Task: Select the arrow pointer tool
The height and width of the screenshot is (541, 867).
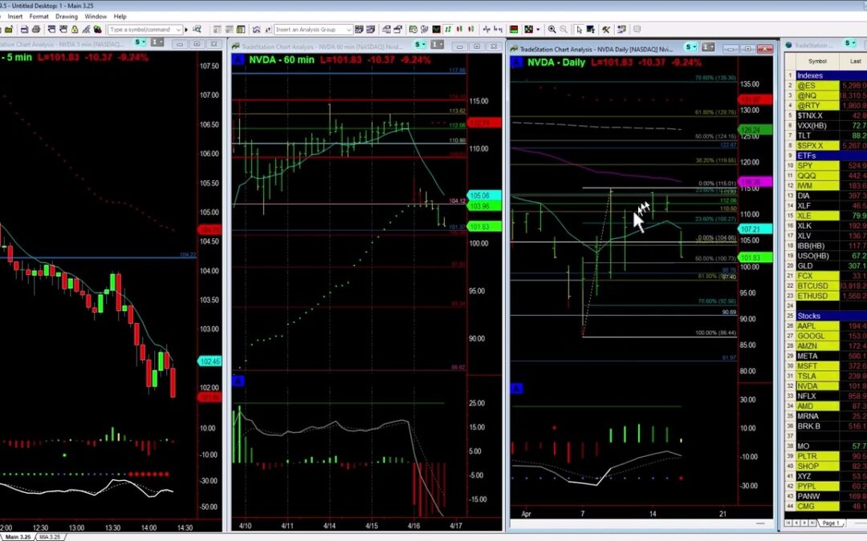Action: [577, 30]
